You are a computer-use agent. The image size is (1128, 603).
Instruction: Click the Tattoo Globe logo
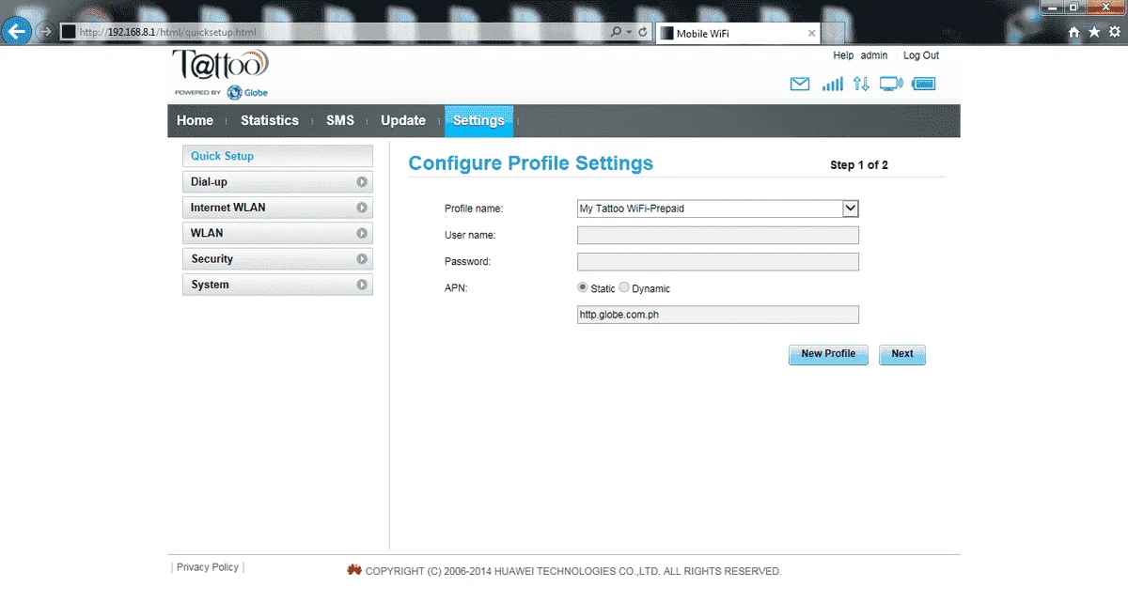click(222, 73)
